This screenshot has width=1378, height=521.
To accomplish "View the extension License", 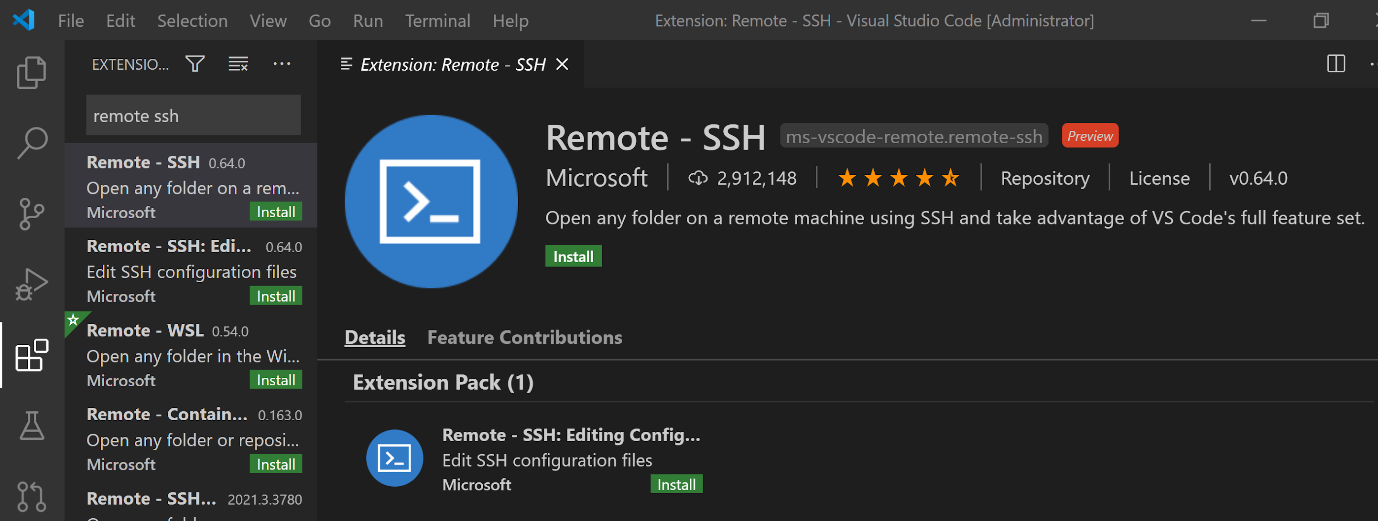I will (1159, 178).
